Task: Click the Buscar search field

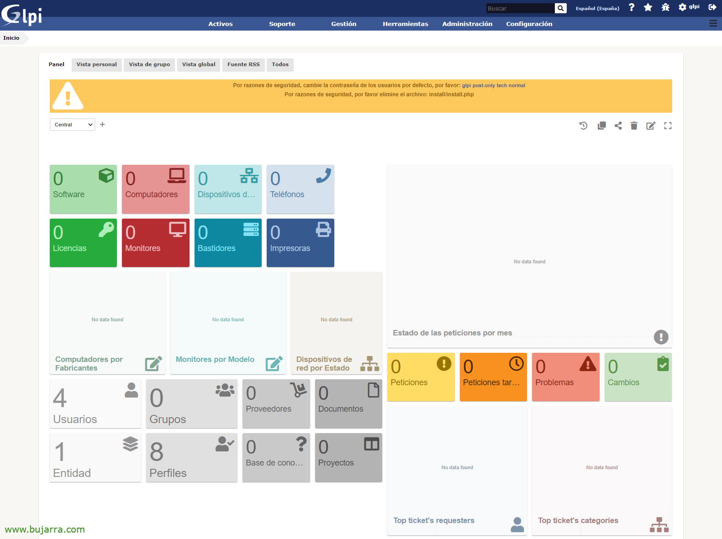Action: coord(520,8)
